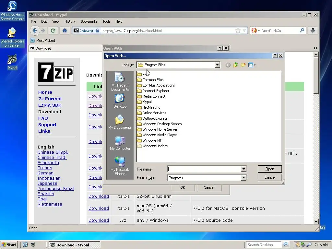Select the ComPlus Applications folder
Screen dimensions: 332x249
point(156,85)
